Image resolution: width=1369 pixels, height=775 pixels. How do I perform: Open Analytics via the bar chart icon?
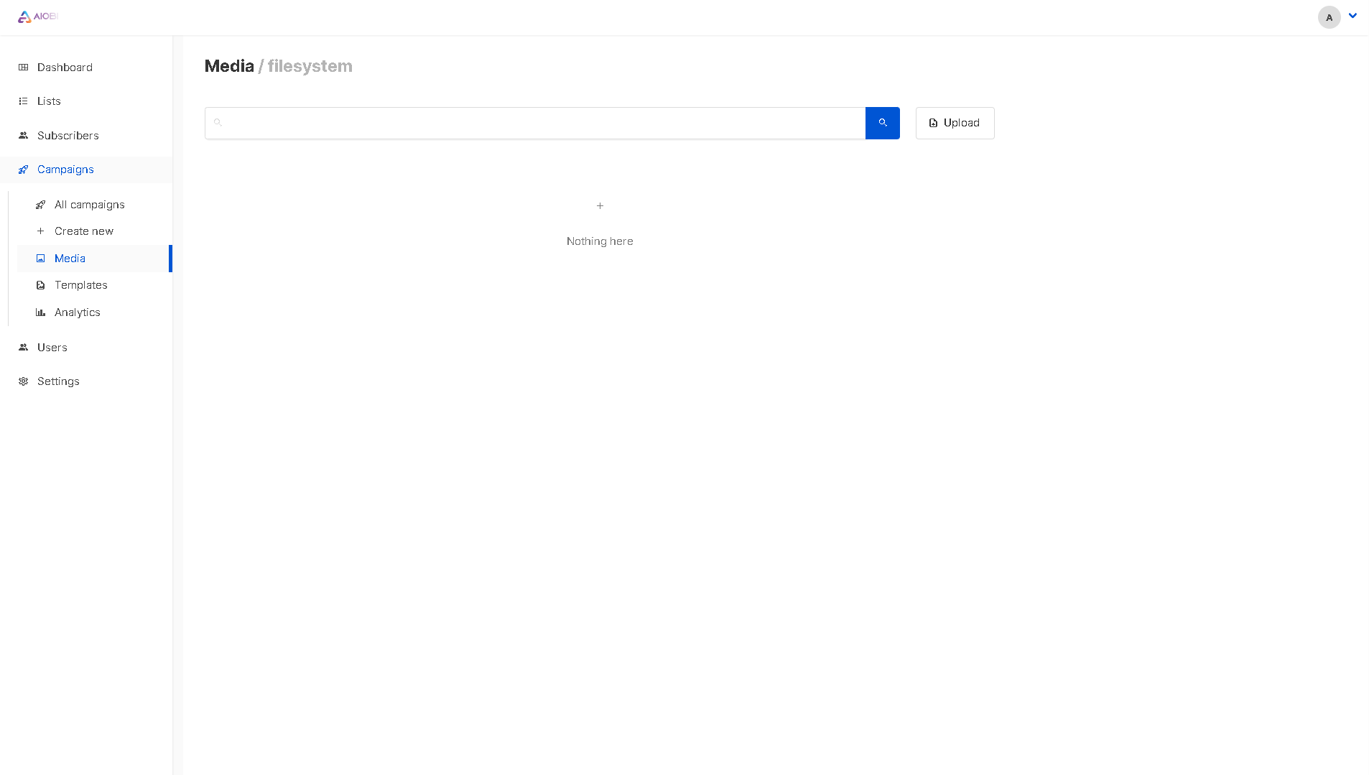[x=41, y=312]
